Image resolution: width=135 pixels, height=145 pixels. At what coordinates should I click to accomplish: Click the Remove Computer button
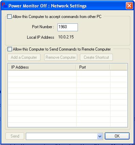(61, 57)
